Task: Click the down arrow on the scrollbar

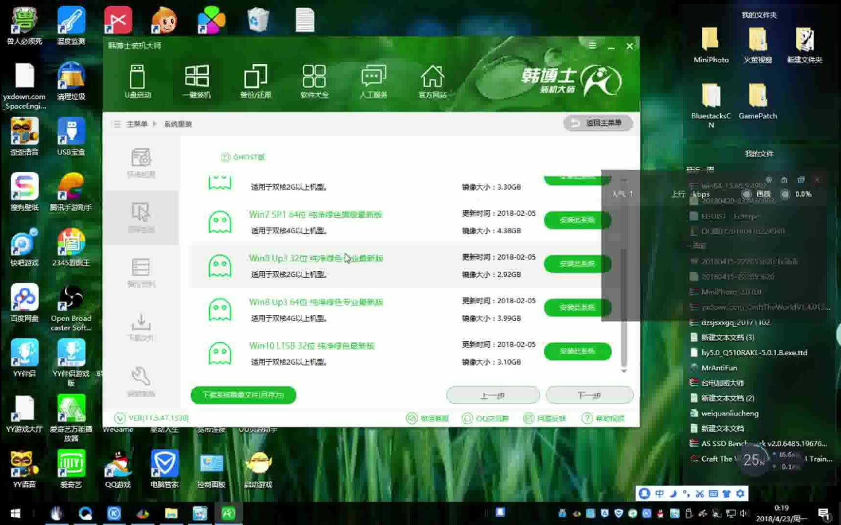Action: tap(624, 371)
